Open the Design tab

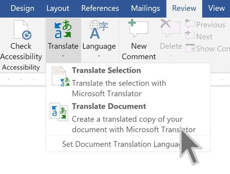[22, 8]
